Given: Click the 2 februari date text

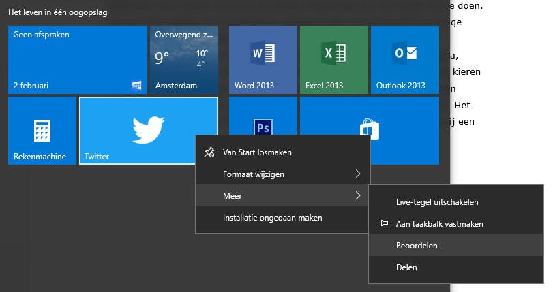Looking at the screenshot, I should pyautogui.click(x=31, y=86).
